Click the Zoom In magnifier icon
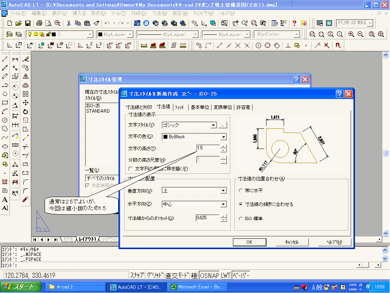 [x=351, y=34]
